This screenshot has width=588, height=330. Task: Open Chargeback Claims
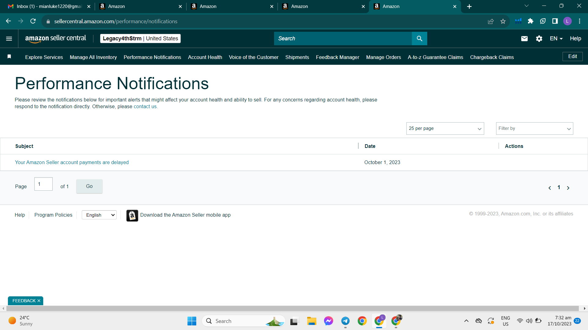click(x=492, y=57)
